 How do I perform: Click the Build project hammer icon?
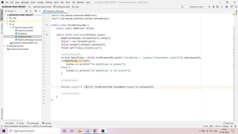pyautogui.click(x=182, y=7)
